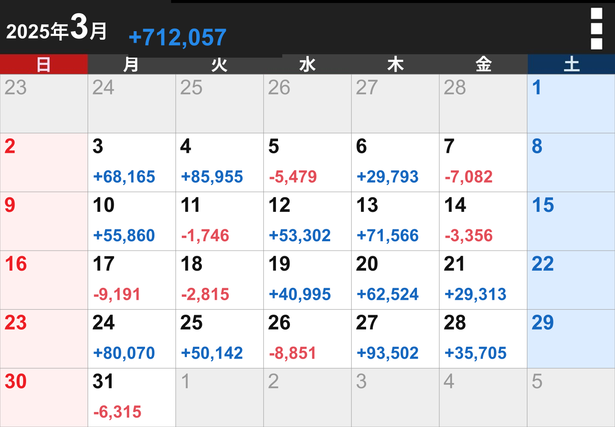Viewport: 615px width, 427px height.
Task: Select the -5,479 loss entry
Action: 293,177
